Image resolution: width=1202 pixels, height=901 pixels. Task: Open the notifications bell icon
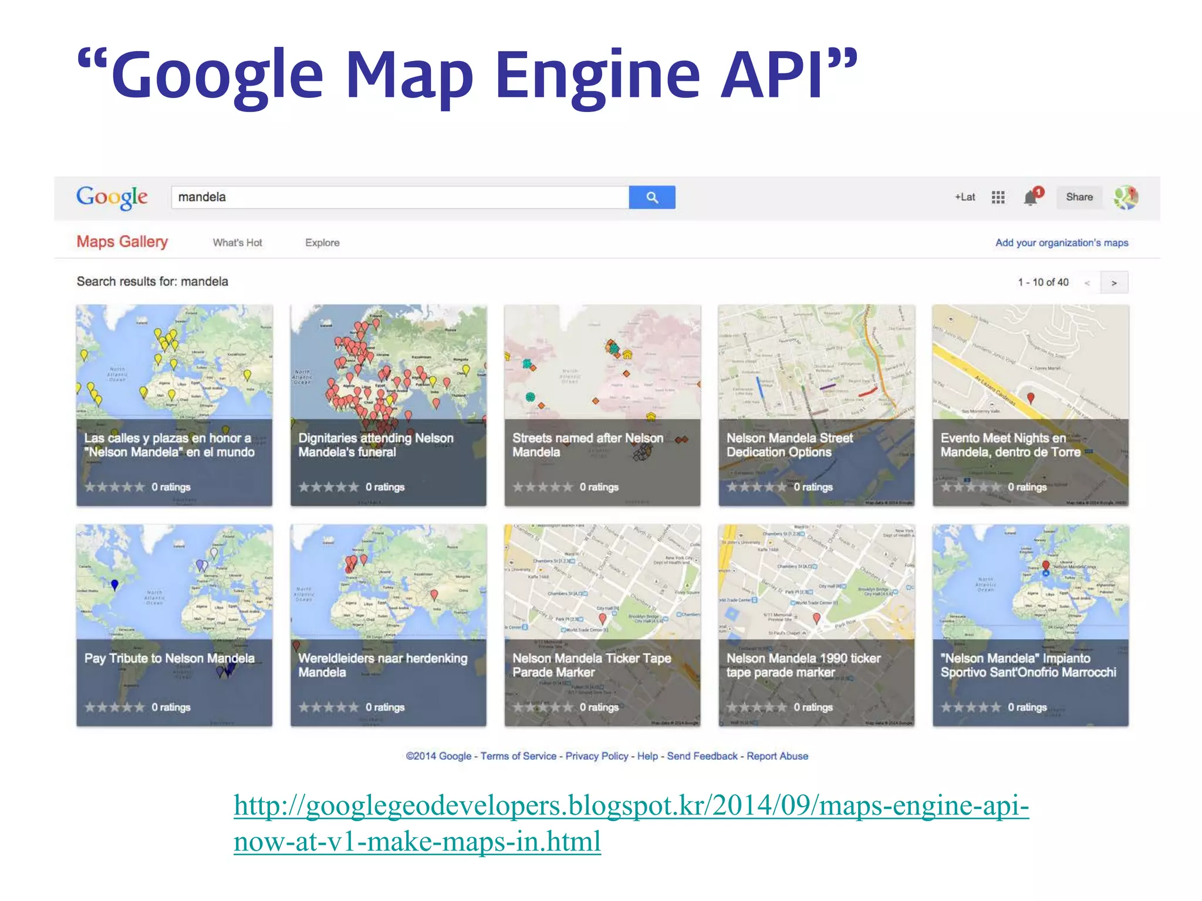(x=1031, y=198)
